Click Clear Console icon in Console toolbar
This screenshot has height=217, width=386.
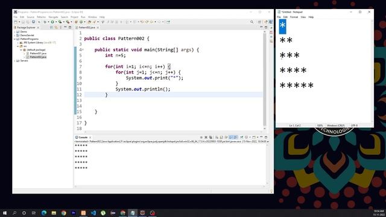pyautogui.click(x=217, y=137)
